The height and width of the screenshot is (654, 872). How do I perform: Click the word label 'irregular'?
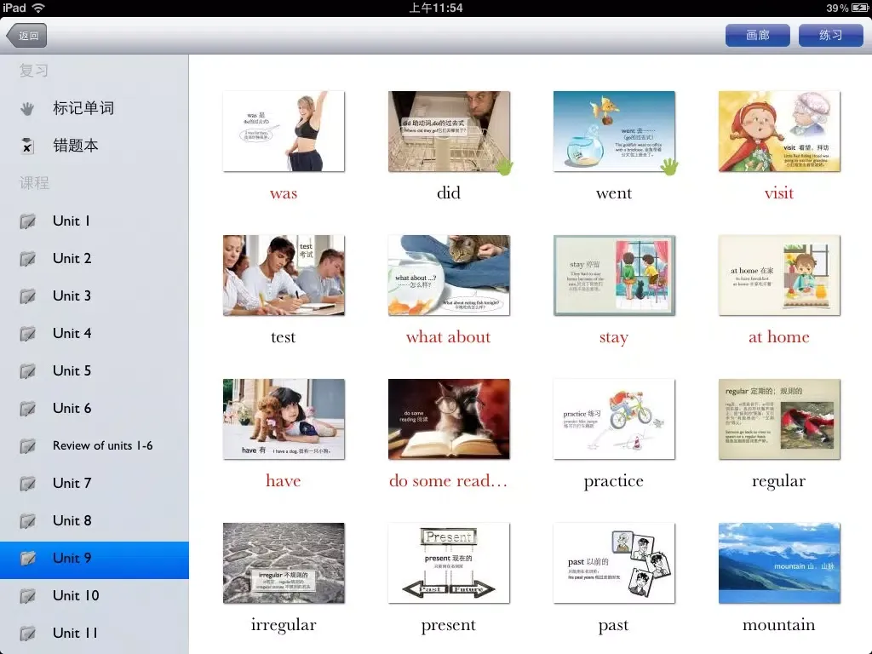point(284,625)
